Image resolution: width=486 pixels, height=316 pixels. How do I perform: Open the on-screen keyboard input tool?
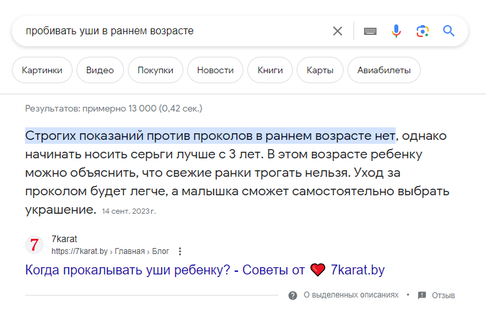point(370,31)
